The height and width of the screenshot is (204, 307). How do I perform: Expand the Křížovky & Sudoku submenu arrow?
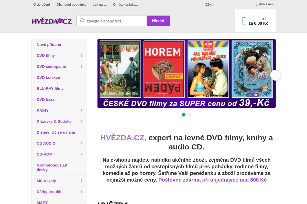(82, 121)
